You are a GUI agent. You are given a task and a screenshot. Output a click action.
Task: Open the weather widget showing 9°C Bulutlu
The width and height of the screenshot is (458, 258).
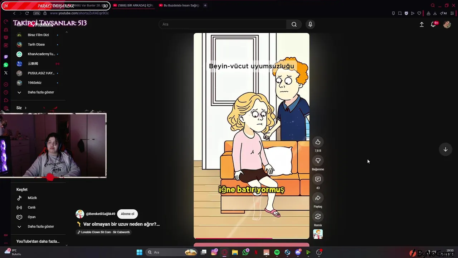[13, 252]
